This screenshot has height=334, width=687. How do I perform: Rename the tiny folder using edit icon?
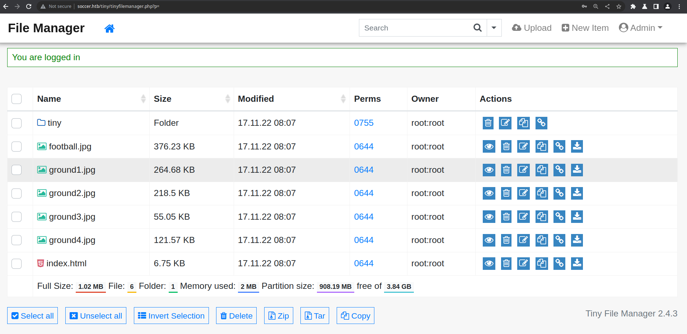505,123
